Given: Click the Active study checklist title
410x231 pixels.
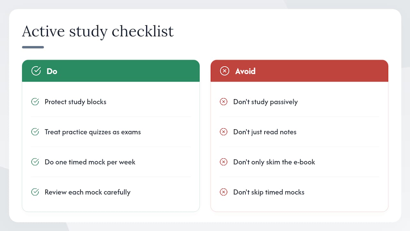Looking at the screenshot, I should click(x=98, y=32).
